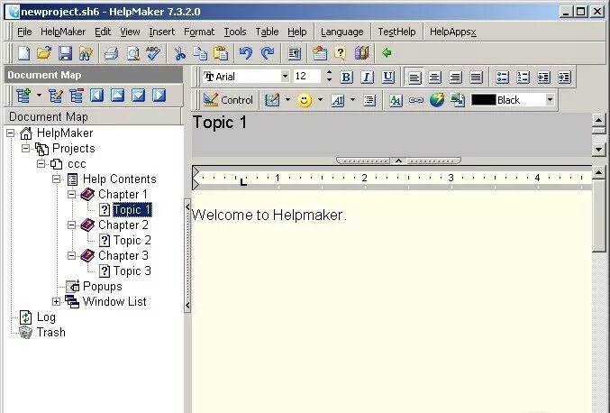Click the TestHelp button
Screen dimensions: 610x413
coord(396,32)
